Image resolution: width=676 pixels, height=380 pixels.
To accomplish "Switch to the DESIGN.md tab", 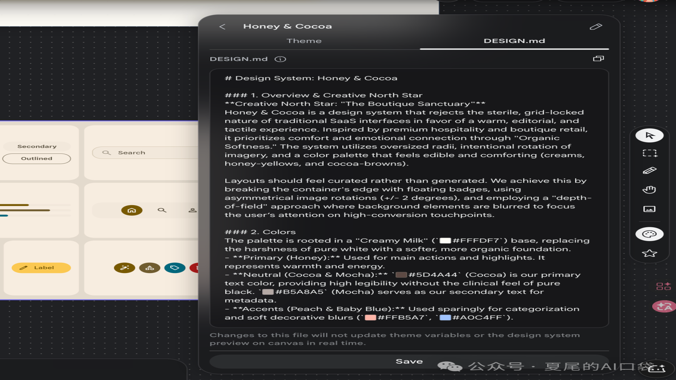I will (x=514, y=41).
